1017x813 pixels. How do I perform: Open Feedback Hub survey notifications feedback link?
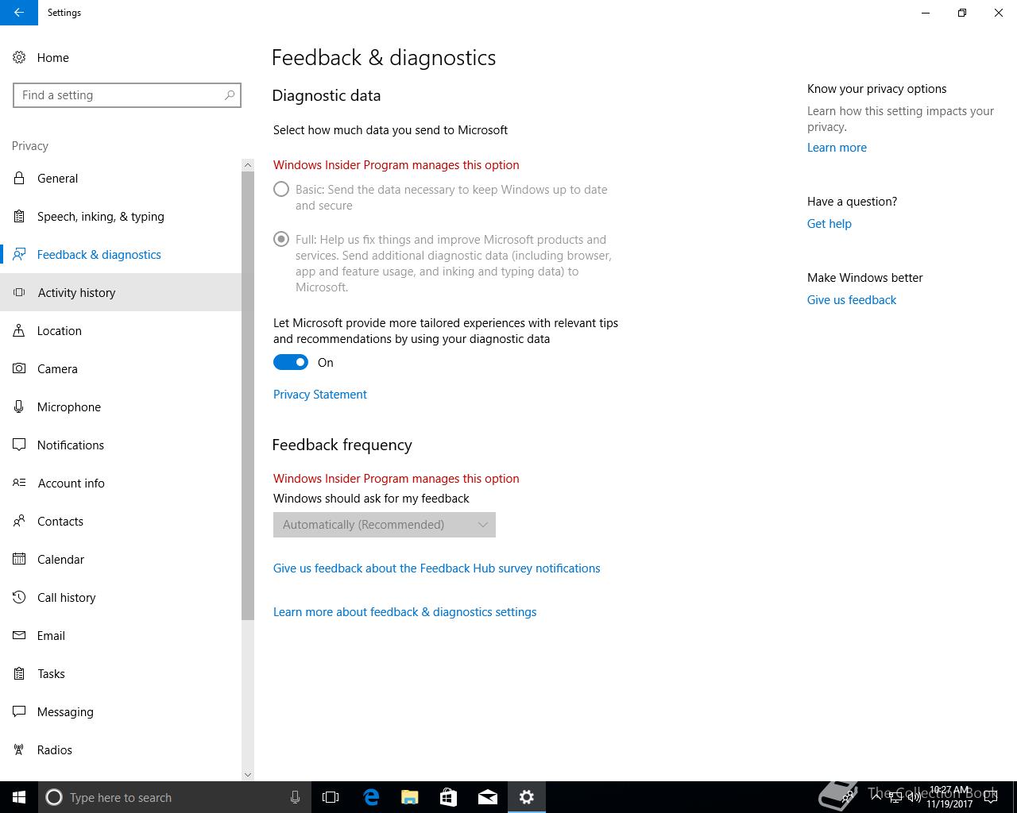437,568
